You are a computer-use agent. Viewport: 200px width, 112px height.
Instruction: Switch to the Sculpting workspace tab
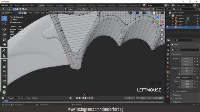click(59, 6)
